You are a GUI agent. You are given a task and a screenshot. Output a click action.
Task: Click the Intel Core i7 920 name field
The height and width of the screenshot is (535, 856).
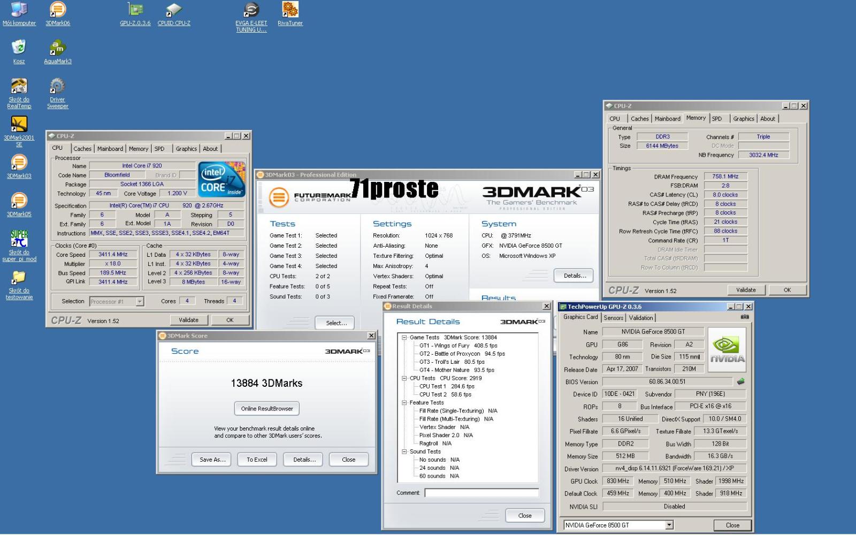[x=142, y=166]
